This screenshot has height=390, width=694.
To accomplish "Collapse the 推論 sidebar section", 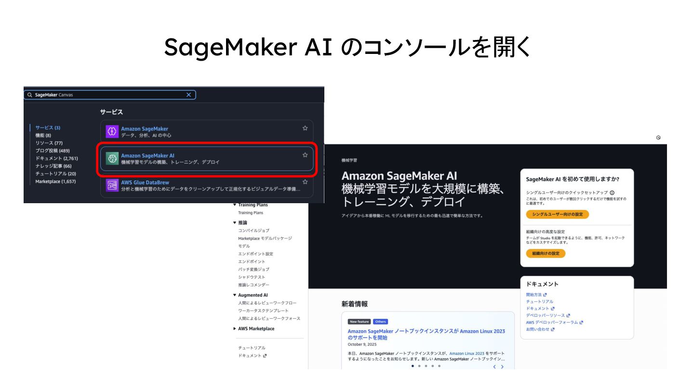I will [x=235, y=223].
